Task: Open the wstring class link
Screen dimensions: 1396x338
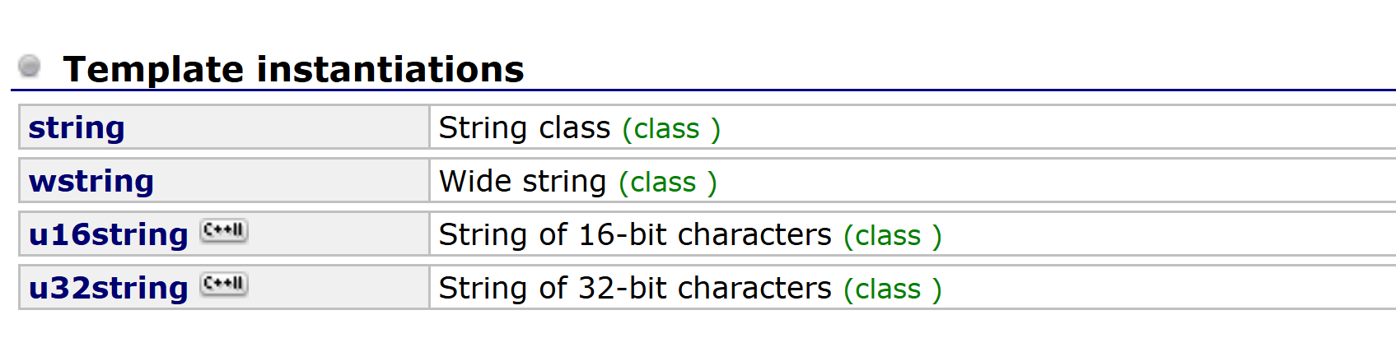Action: coord(91,181)
